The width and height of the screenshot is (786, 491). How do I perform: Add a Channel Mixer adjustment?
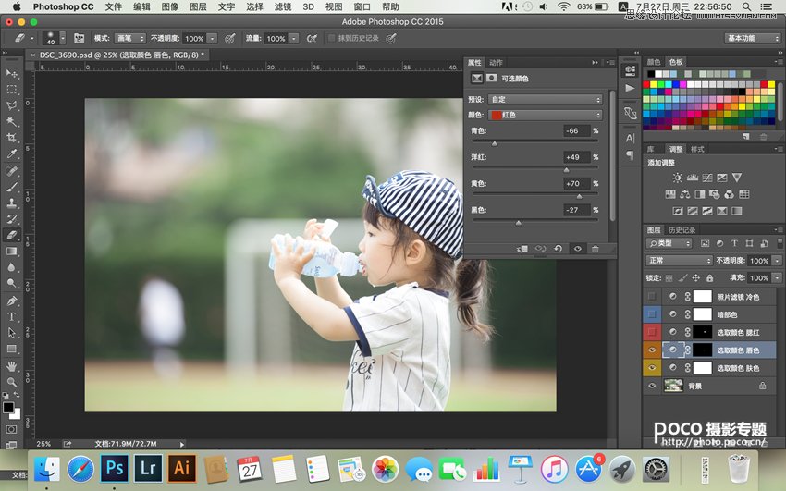730,194
